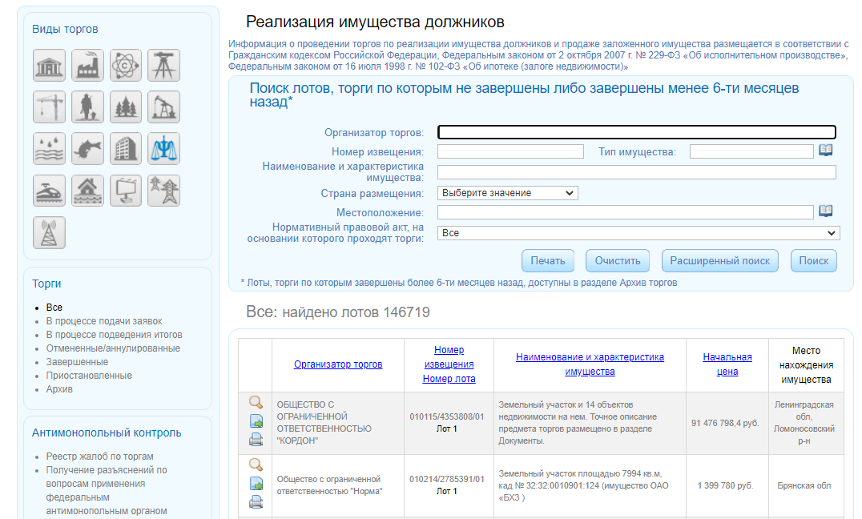Viewport: 862px width, 519px height.
Task: Click the construction crane icon
Action: pos(50,107)
